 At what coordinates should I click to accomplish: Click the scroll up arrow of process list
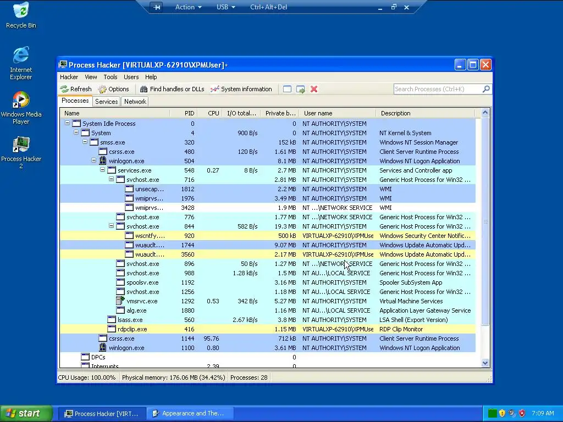tap(485, 113)
